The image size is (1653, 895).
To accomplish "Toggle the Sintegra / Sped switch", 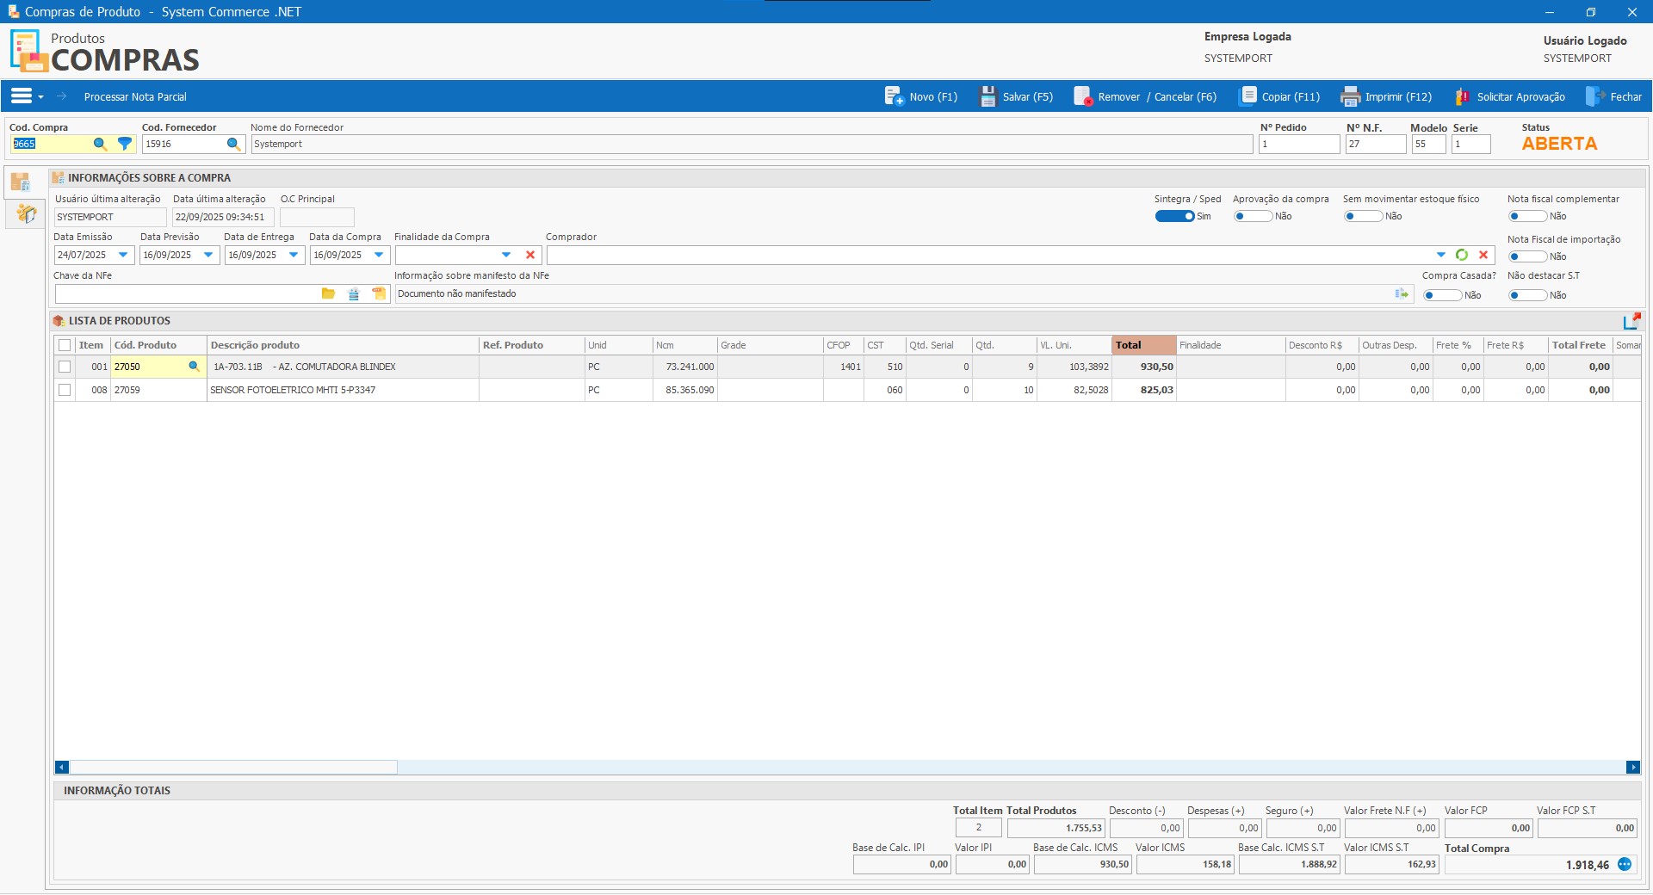I will pos(1174,217).
